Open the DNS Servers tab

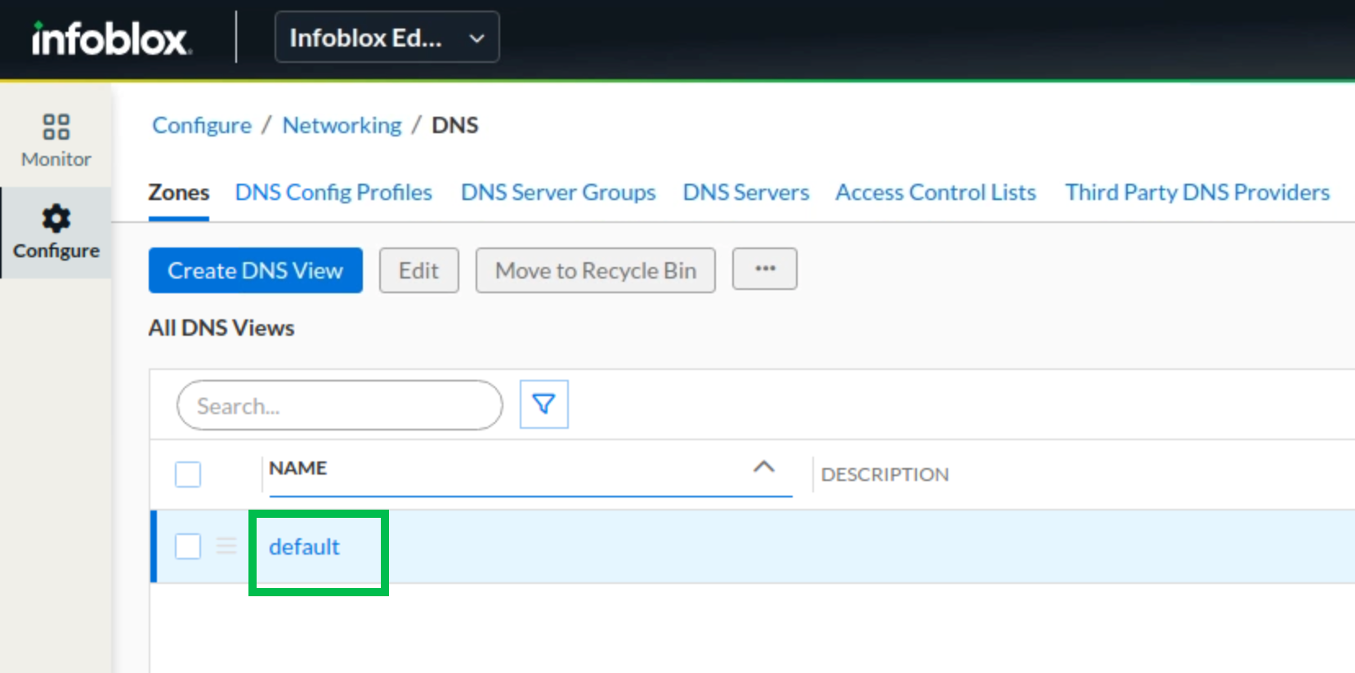click(745, 193)
